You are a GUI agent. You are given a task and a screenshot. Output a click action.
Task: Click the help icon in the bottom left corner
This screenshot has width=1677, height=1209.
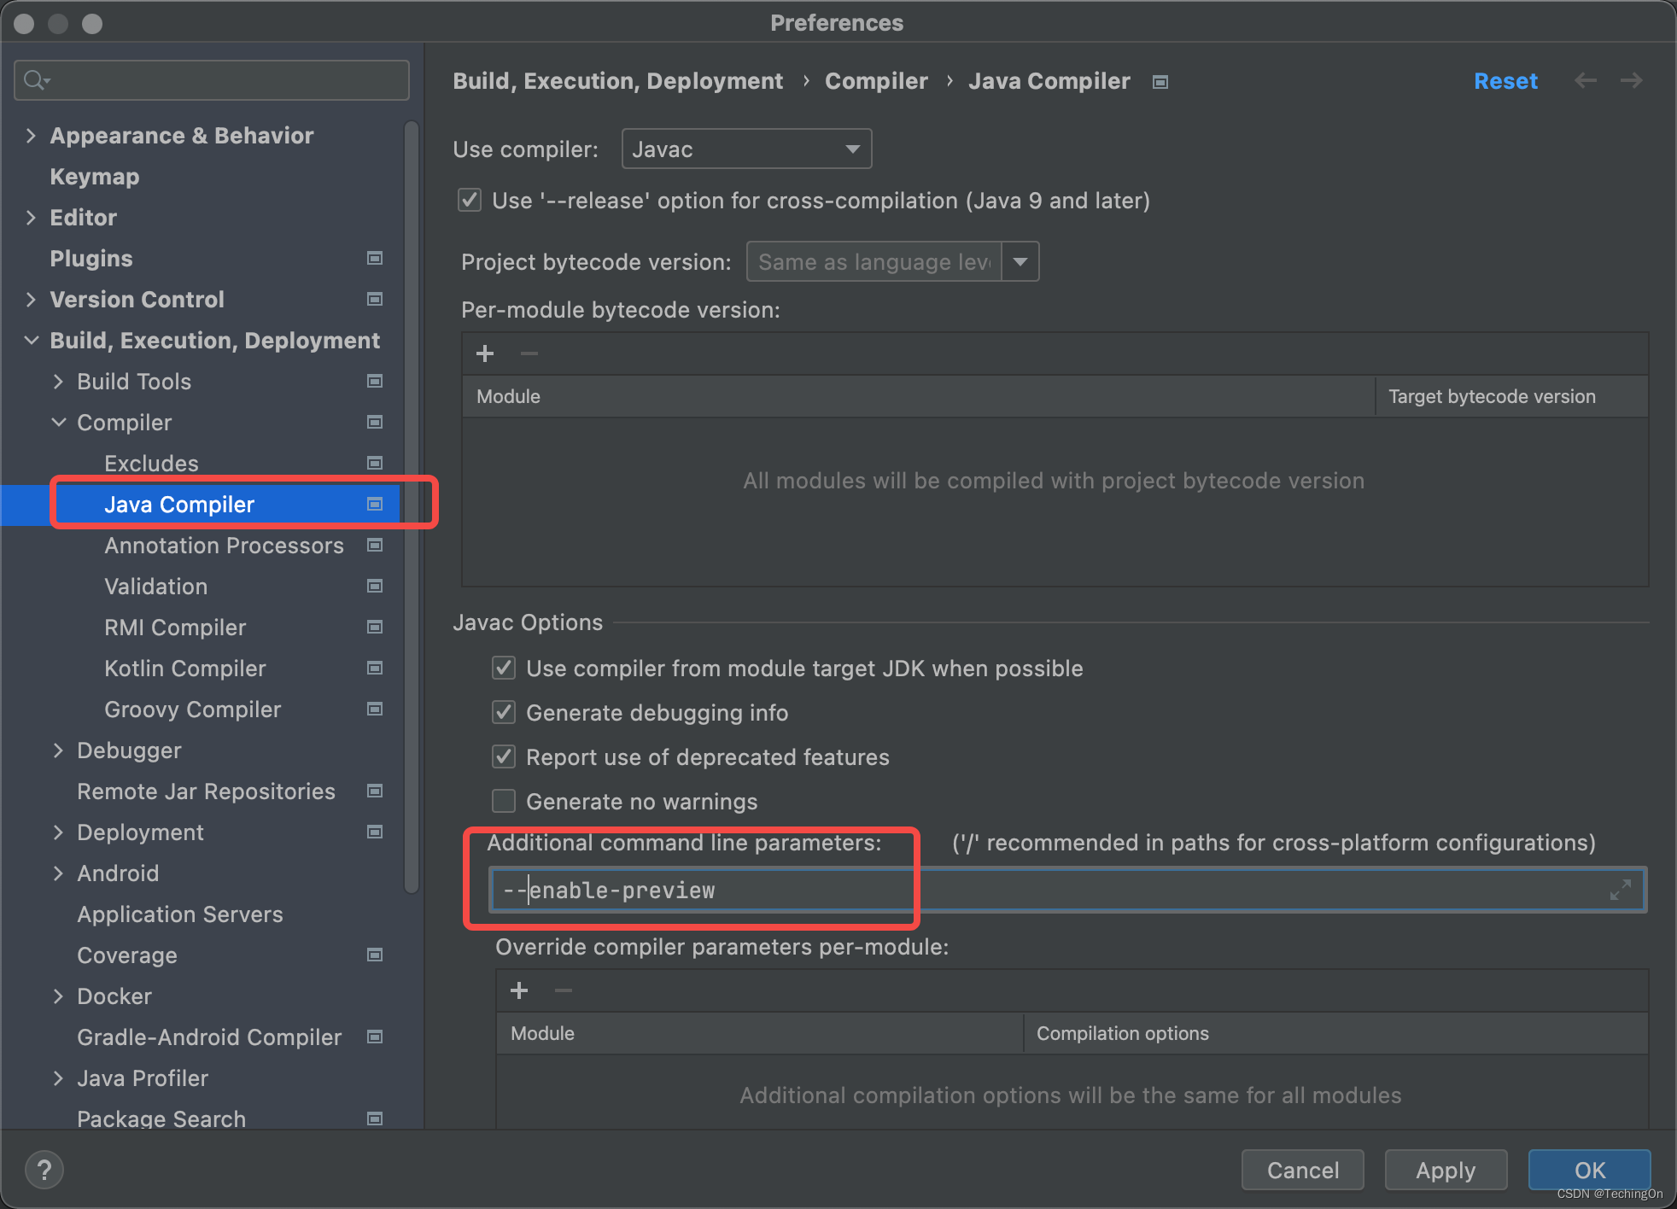tap(44, 1170)
